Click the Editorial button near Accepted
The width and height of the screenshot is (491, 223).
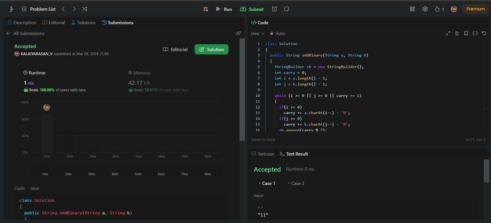coord(175,49)
